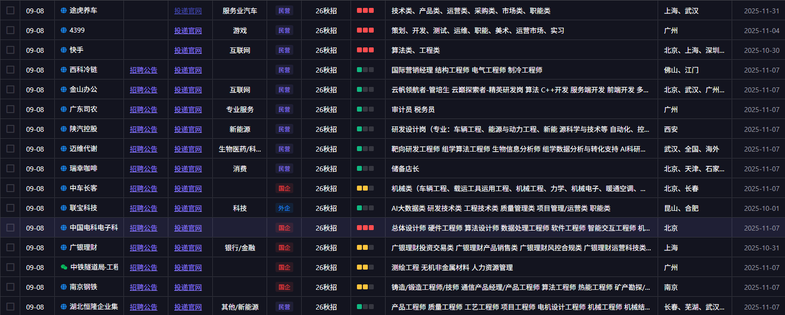Screen dimensions: 785x315
Task: Click the globe icon beside 湖北恒隆企业集
Action: [x=64, y=307]
